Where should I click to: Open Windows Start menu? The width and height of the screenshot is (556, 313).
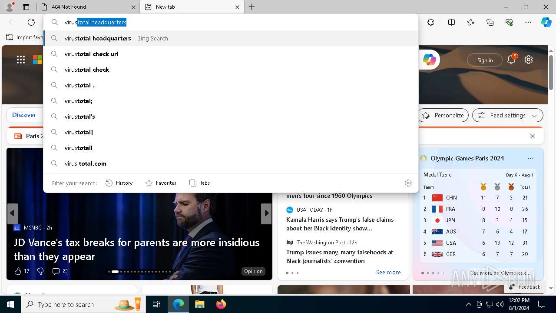[10, 304]
